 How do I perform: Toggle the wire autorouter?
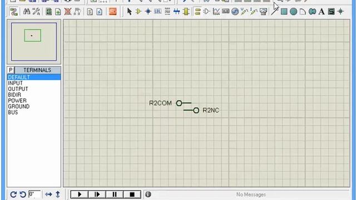tap(14, 11)
